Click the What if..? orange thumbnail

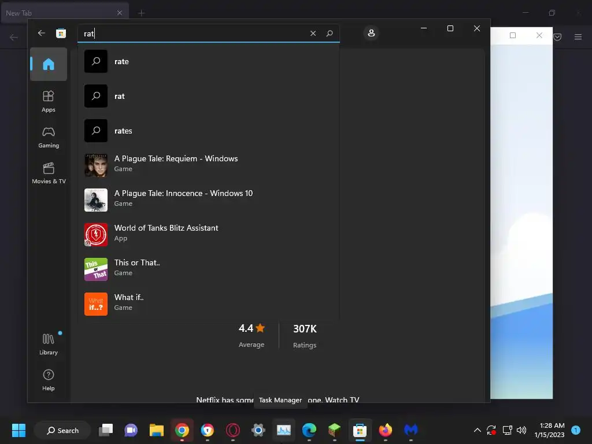tap(96, 304)
